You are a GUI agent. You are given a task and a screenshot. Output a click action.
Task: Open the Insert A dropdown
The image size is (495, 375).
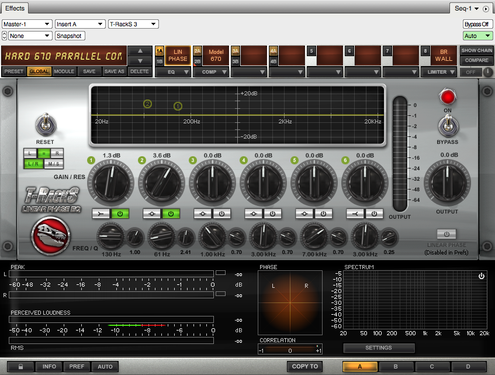click(80, 24)
